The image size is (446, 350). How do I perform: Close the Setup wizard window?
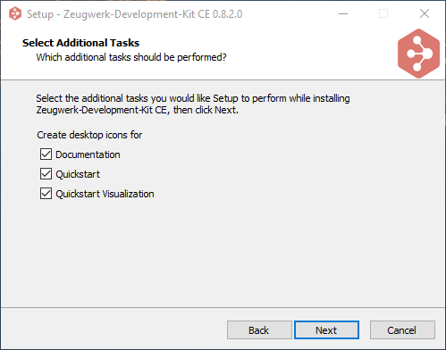(425, 13)
